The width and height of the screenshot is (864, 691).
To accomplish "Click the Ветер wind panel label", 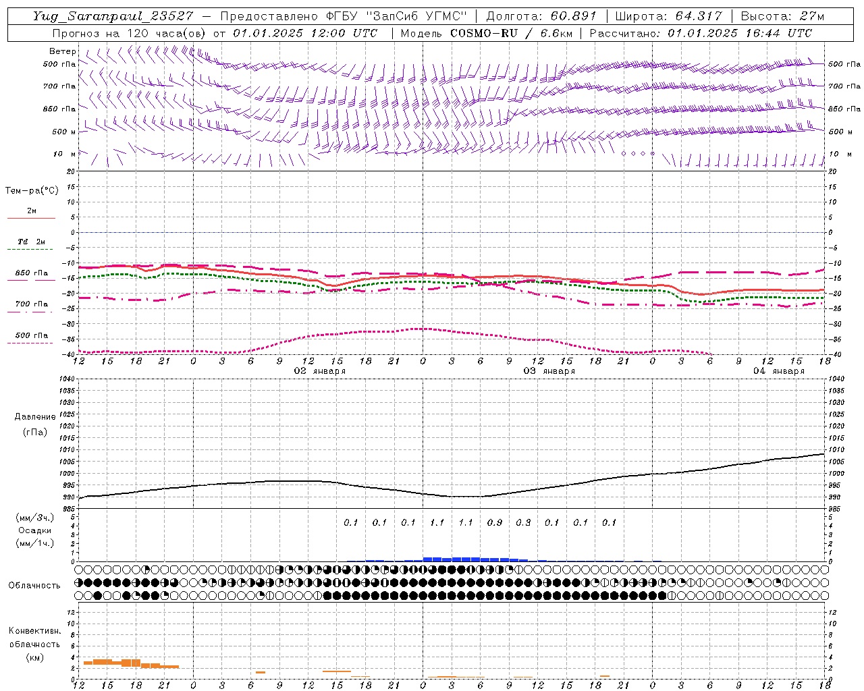I will pyautogui.click(x=63, y=51).
